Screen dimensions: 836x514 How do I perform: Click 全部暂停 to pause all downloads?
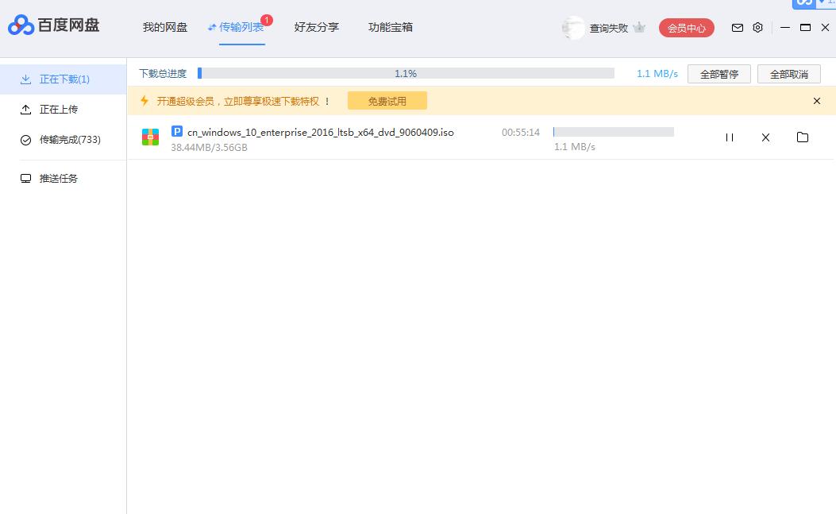pos(718,73)
